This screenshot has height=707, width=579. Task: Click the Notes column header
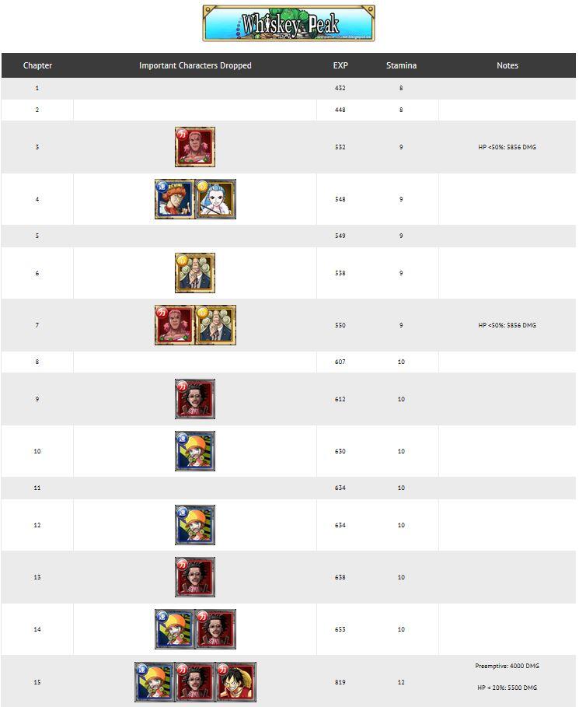coord(507,65)
